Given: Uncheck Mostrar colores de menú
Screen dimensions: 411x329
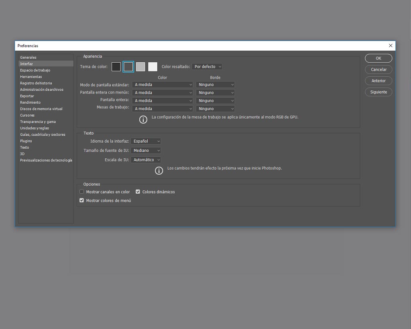Looking at the screenshot, I should point(82,200).
